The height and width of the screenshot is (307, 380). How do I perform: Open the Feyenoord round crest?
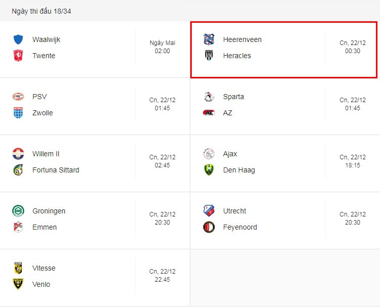(x=208, y=227)
